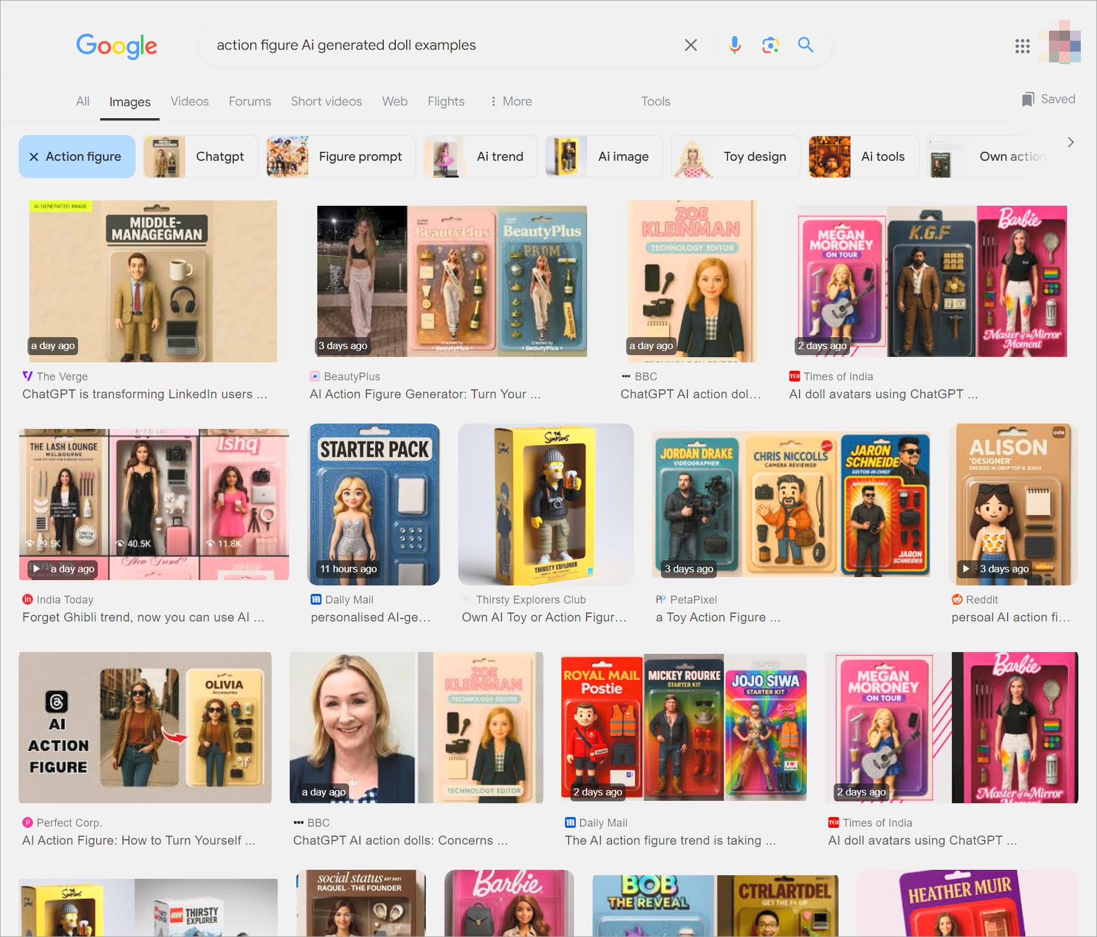
Task: Open 'AI Action Figure Generator: Turn Your' link
Action: point(425,394)
